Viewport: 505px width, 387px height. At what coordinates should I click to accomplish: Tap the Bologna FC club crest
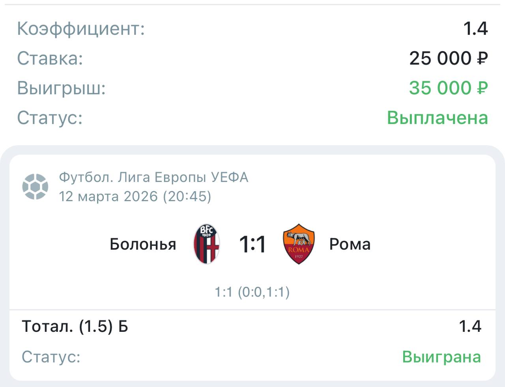(207, 244)
